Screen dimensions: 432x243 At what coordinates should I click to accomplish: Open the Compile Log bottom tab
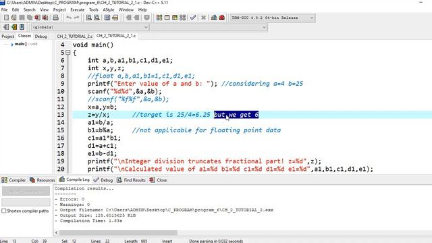[74, 180]
